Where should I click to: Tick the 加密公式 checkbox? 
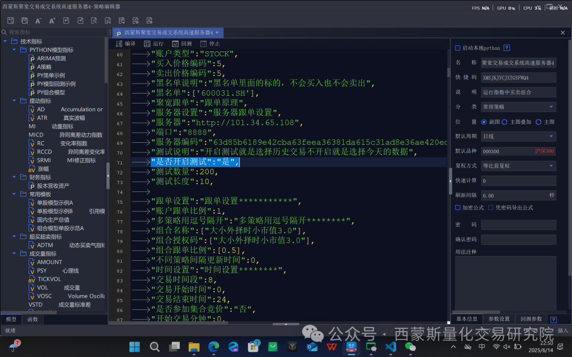458,208
